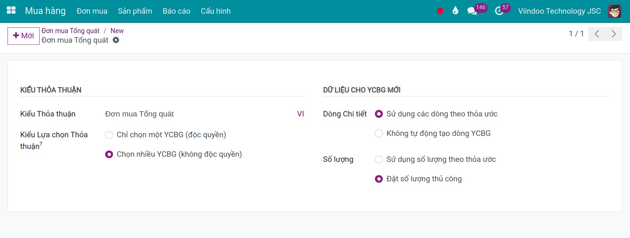This screenshot has height=238, width=630.
Task: Open the Đơn mua menu
Action: point(92,11)
